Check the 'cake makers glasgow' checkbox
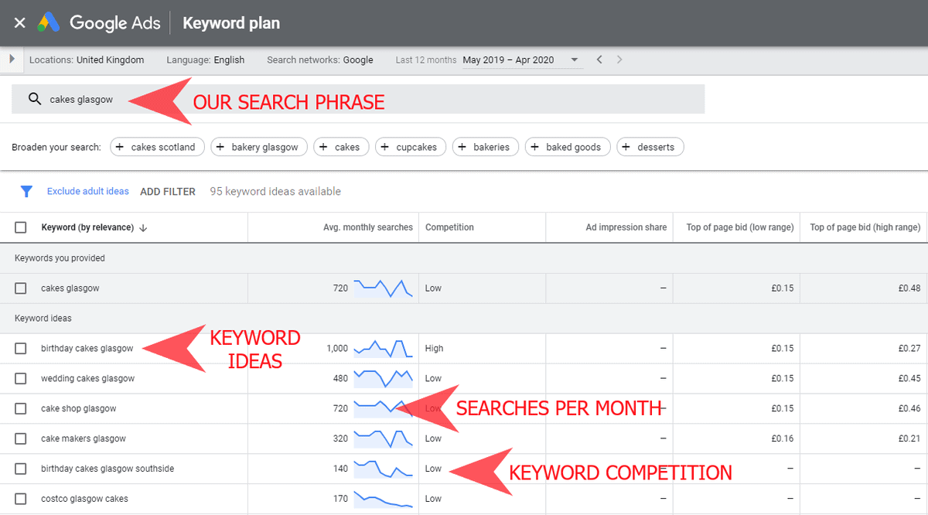 (x=21, y=438)
